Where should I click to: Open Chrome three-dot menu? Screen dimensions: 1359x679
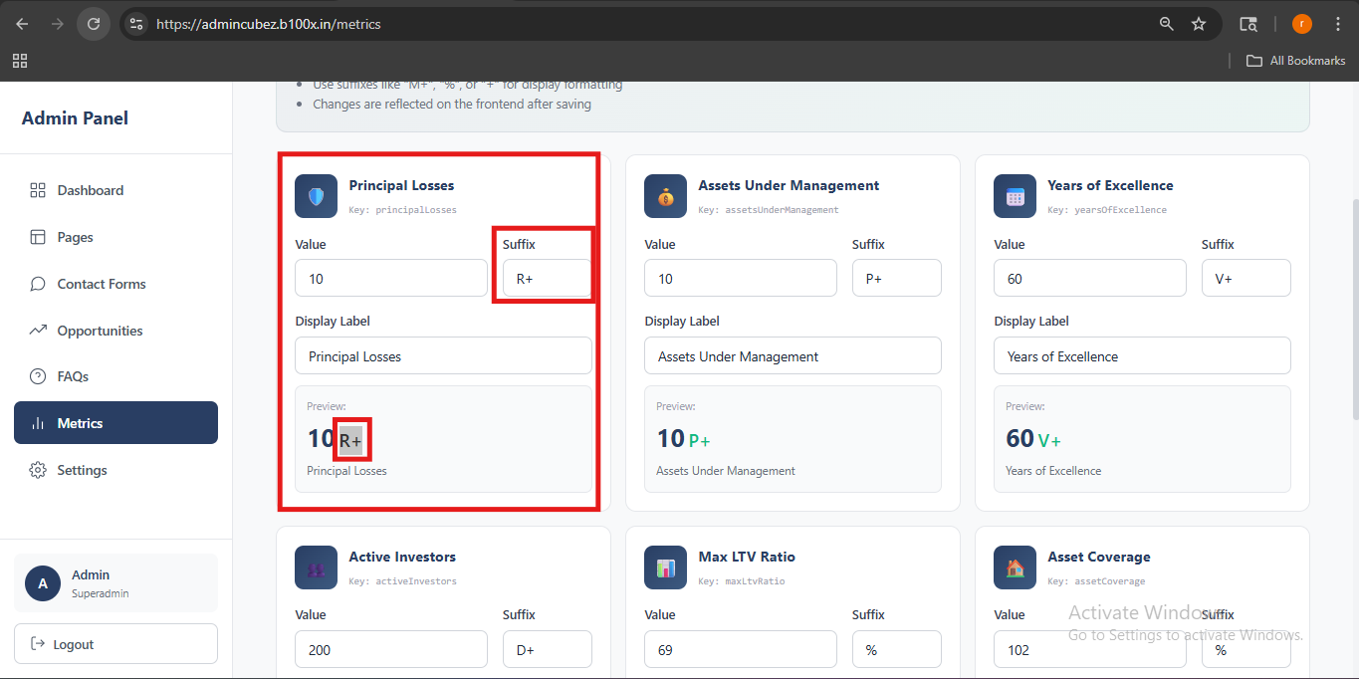[x=1337, y=24]
